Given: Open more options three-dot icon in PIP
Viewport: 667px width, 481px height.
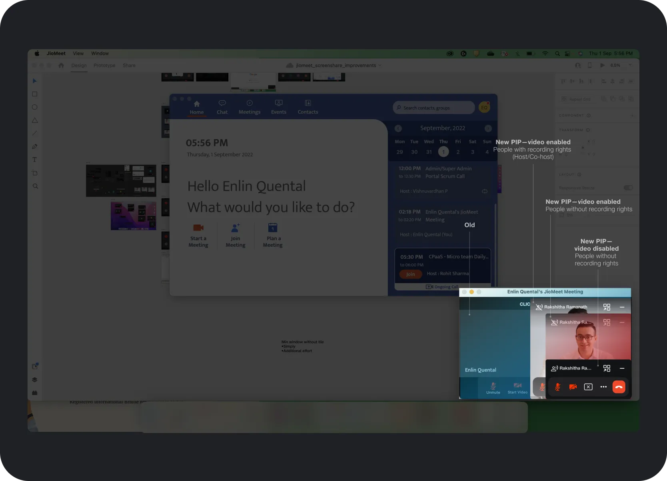Looking at the screenshot, I should coord(603,387).
